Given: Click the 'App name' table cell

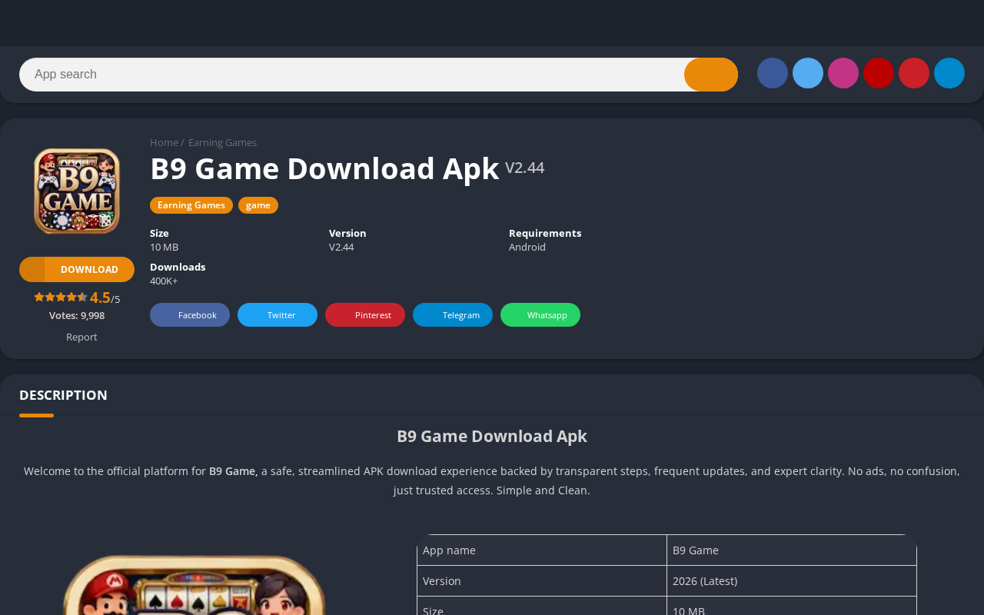Looking at the screenshot, I should click(542, 550).
